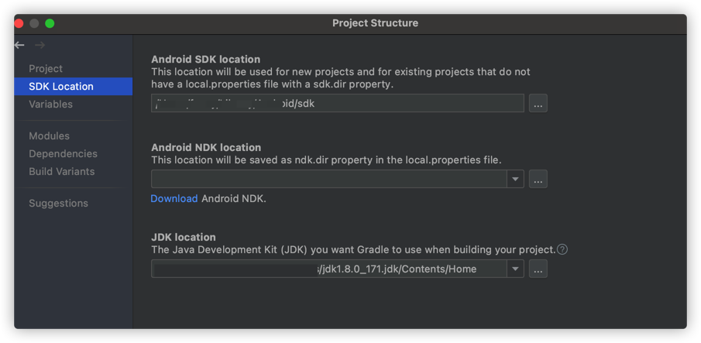Select SDK Location in sidebar
This screenshot has height=343, width=701.
61,87
